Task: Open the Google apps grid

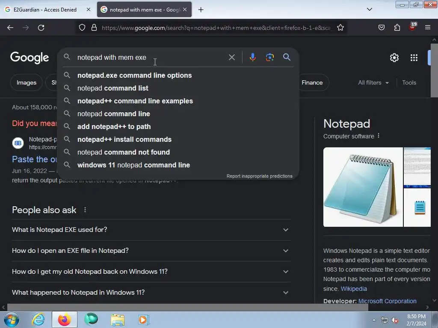Action: click(414, 58)
